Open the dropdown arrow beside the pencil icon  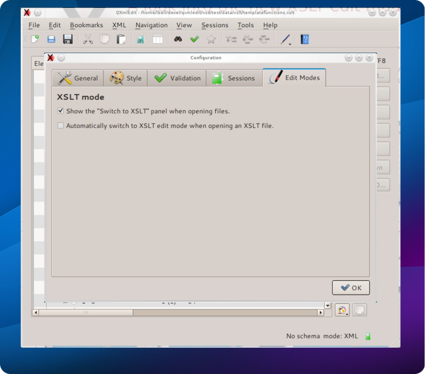(290, 44)
